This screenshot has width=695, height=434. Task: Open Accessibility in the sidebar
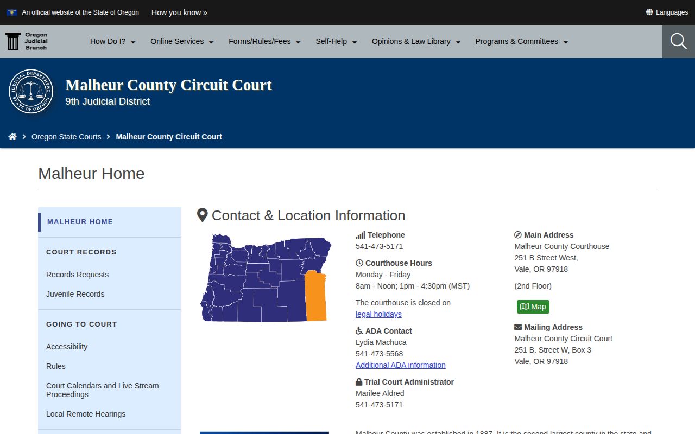pos(67,347)
